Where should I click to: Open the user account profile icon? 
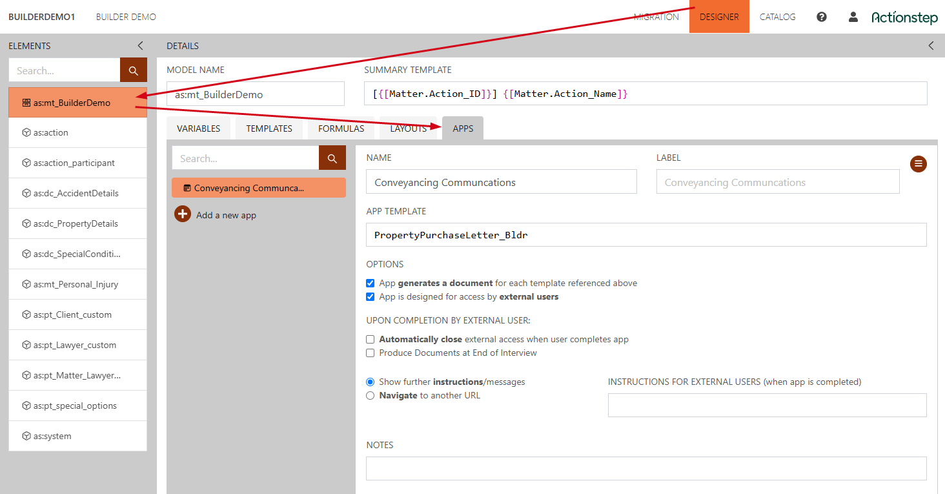853,17
